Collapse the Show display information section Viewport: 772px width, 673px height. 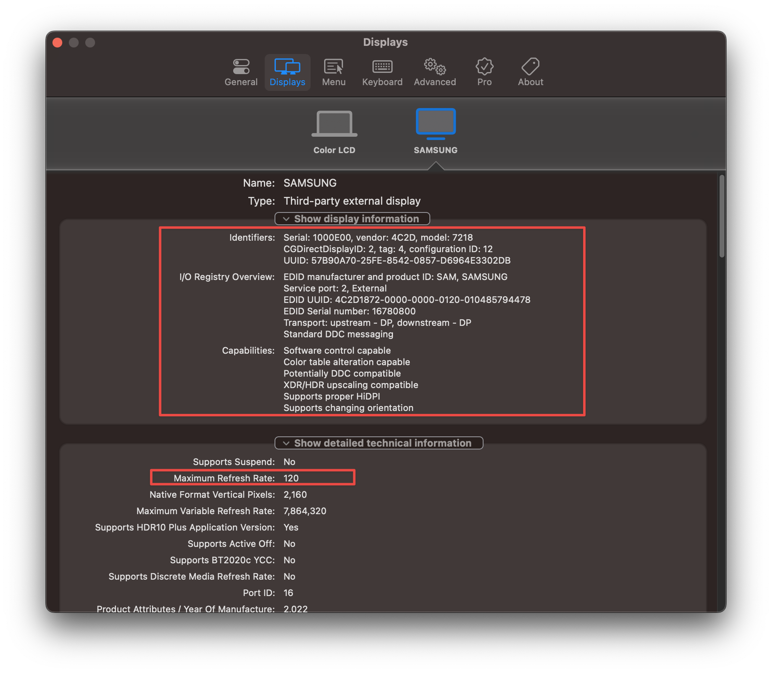tap(352, 219)
